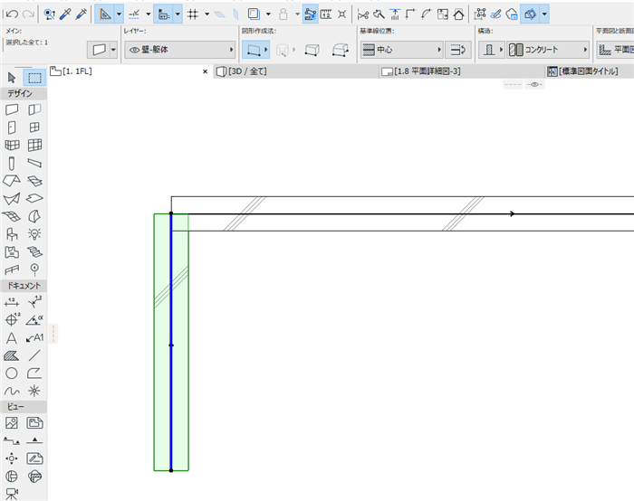Select the Wall tool in Design toolbox
This screenshot has height=501, width=634.
click(x=12, y=109)
